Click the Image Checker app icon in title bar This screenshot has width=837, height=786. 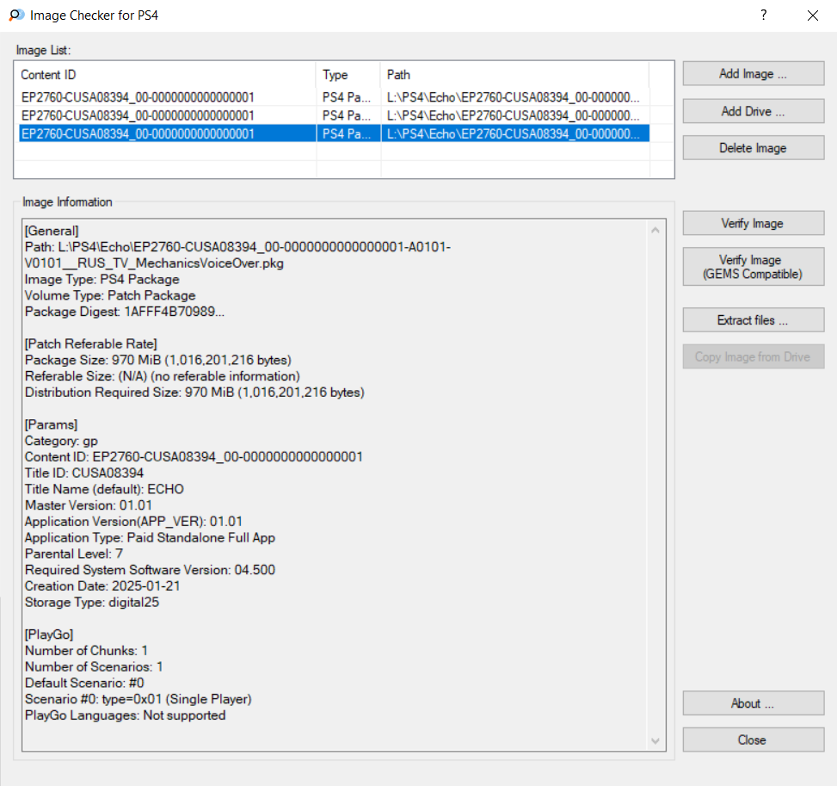tap(16, 15)
